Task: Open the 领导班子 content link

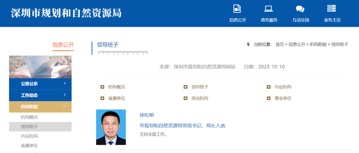Action: point(200,87)
